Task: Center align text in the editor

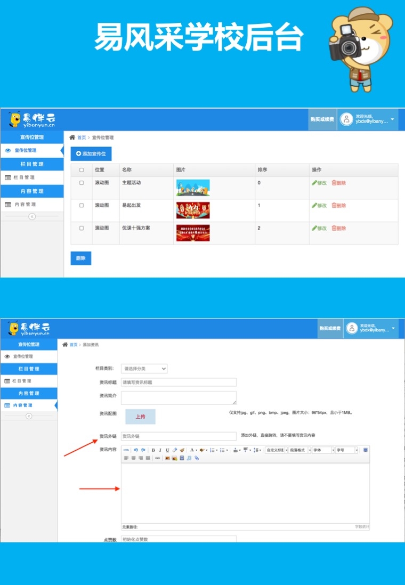Action: tap(133, 458)
